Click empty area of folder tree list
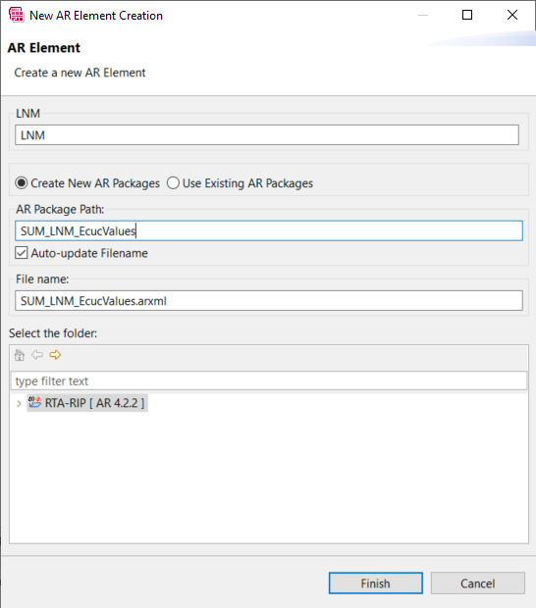The width and height of the screenshot is (536, 608). tap(269, 477)
